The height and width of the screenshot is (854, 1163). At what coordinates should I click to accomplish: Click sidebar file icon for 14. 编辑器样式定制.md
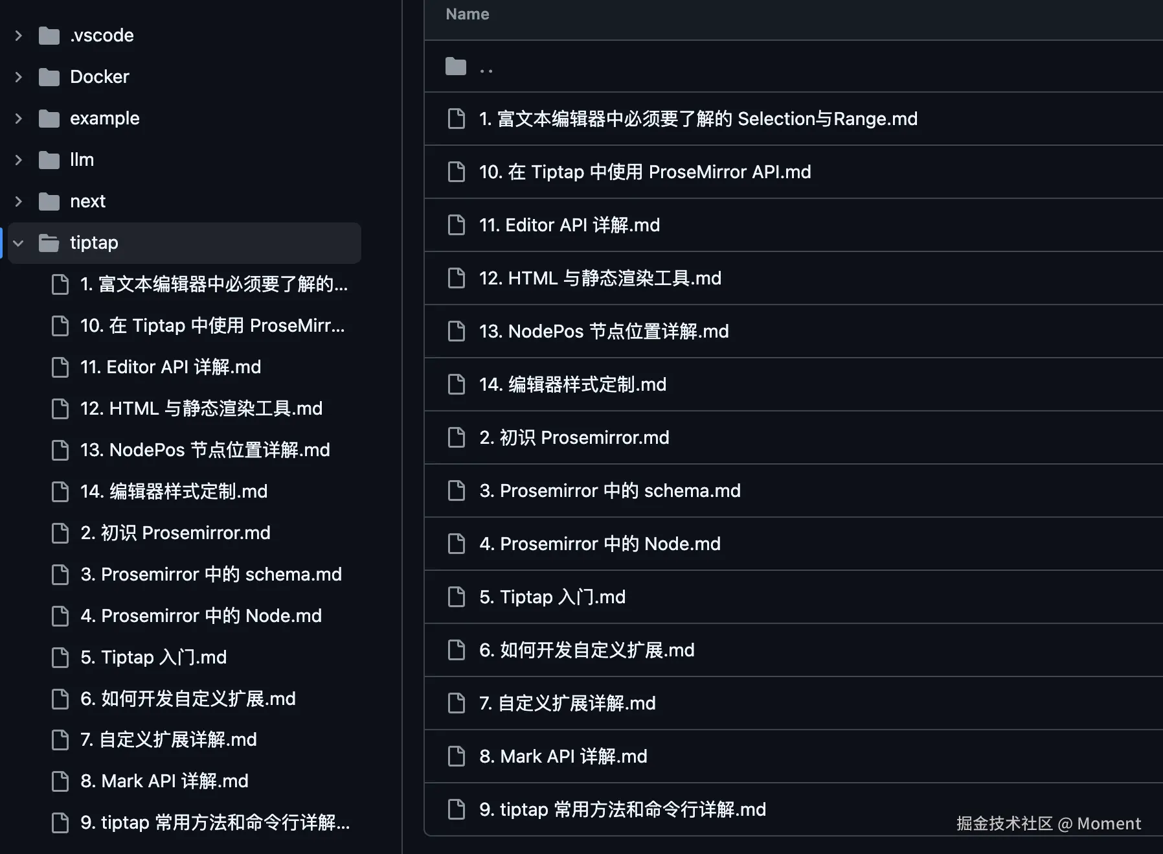[60, 492]
